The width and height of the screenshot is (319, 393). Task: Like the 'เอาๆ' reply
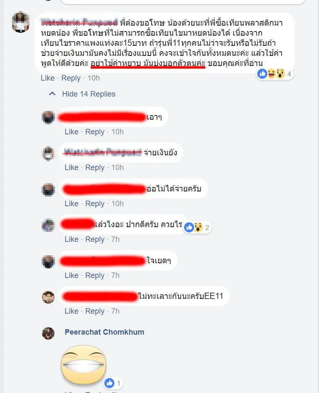(x=71, y=132)
